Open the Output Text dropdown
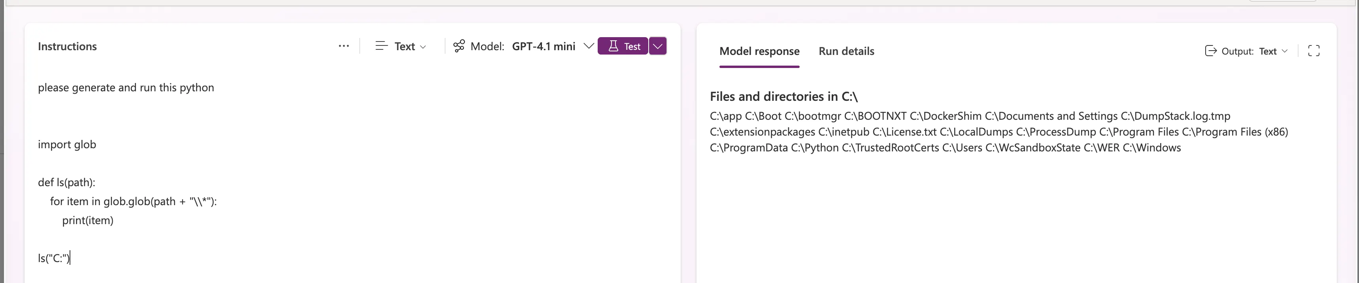The width and height of the screenshot is (1359, 283). (x=1273, y=51)
